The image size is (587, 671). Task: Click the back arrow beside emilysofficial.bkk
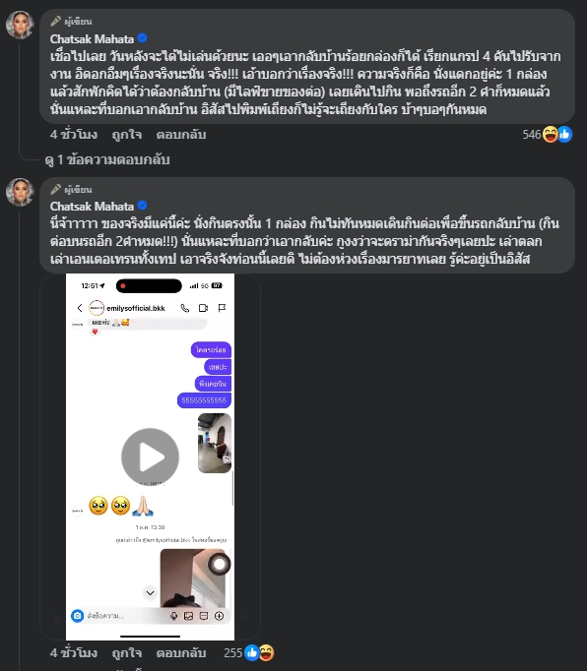[80, 308]
